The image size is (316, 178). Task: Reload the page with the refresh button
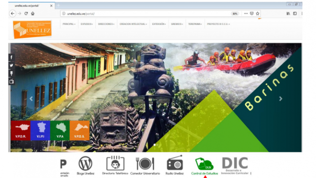[x=26, y=14]
